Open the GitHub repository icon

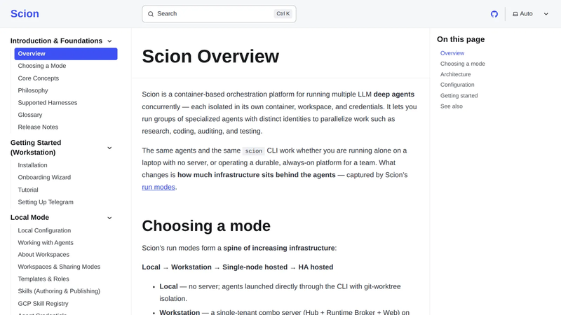coord(494,14)
